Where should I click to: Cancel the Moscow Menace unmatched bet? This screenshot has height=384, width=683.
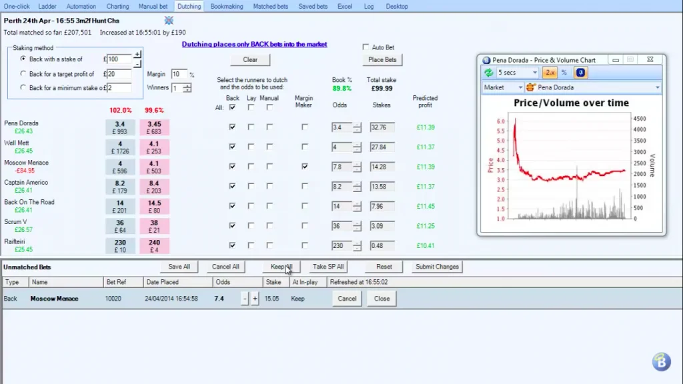pyautogui.click(x=347, y=299)
